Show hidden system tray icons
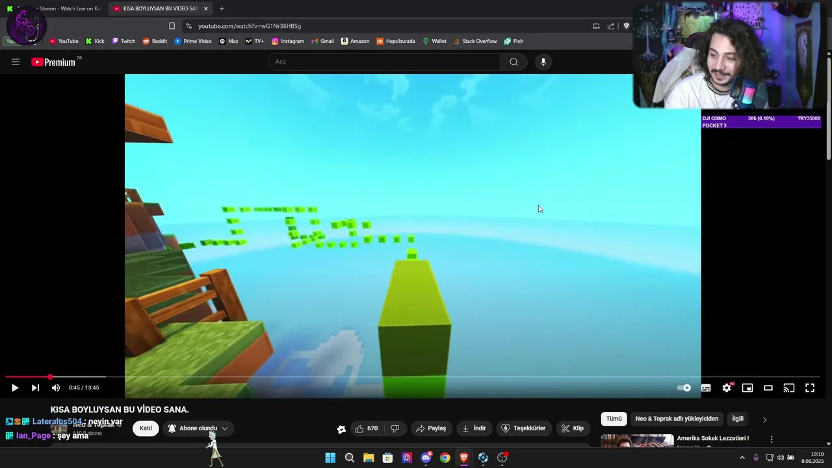Image resolution: width=832 pixels, height=468 pixels. (742, 458)
